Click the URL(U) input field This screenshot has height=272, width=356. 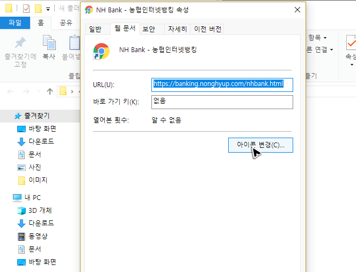tap(222, 85)
